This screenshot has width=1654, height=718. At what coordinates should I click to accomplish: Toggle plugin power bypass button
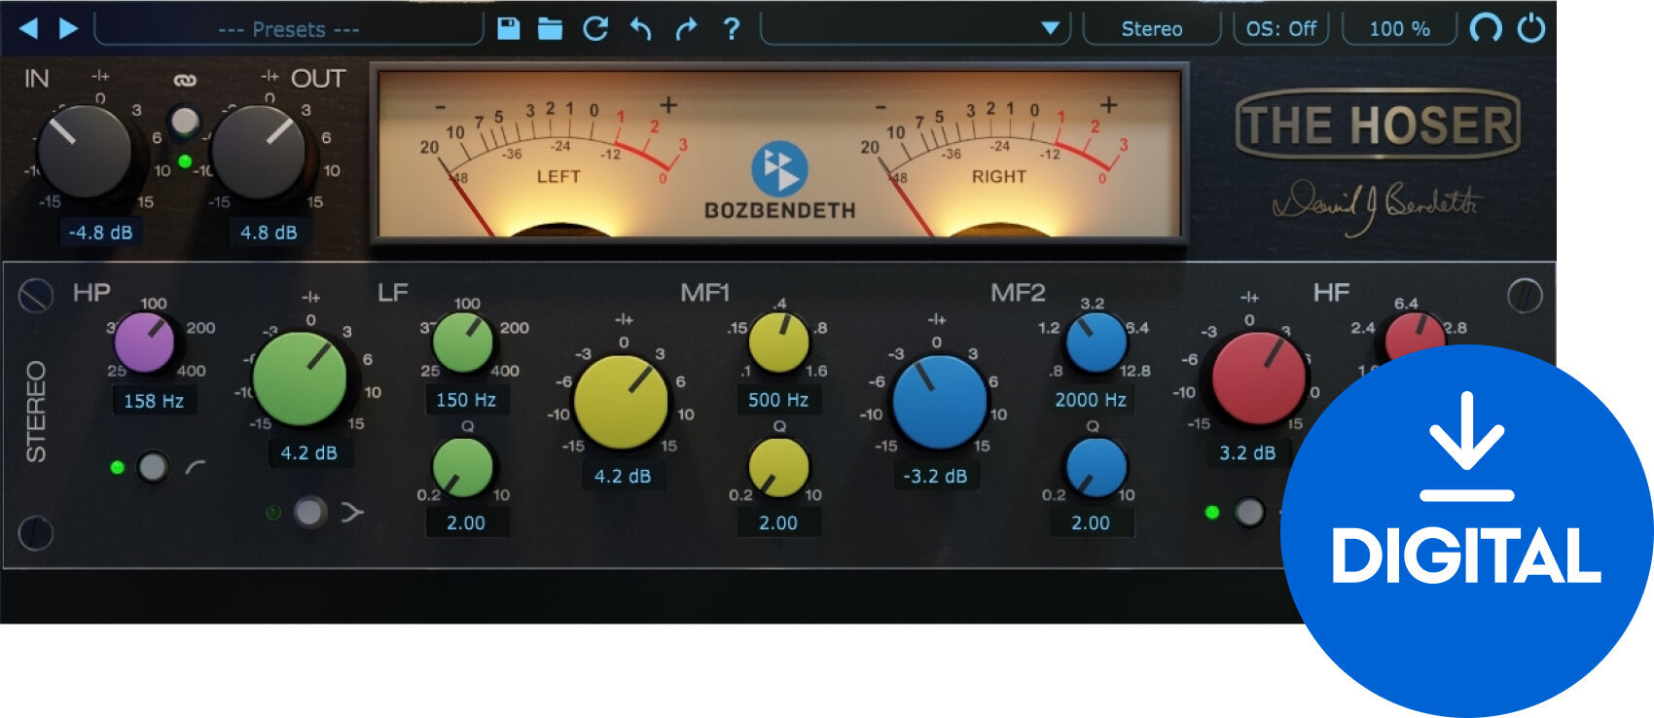pyautogui.click(x=1531, y=28)
